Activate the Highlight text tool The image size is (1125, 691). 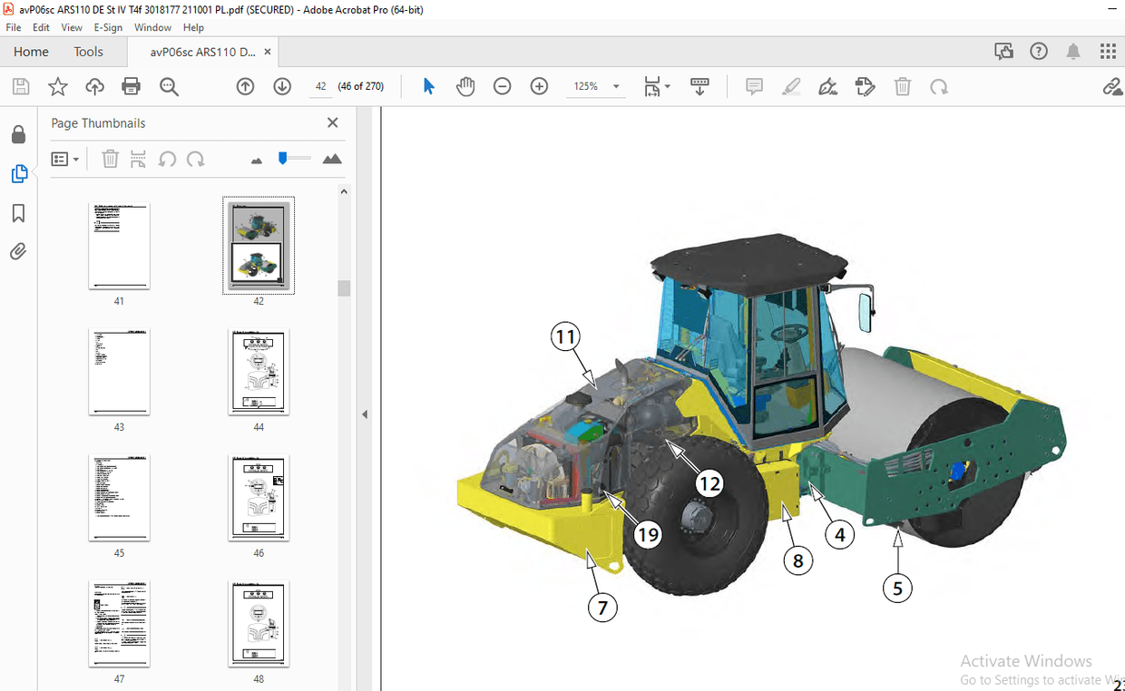pos(791,86)
